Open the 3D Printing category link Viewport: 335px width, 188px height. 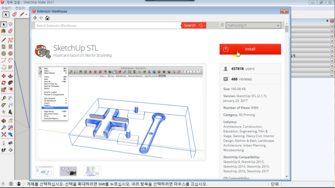[247, 115]
